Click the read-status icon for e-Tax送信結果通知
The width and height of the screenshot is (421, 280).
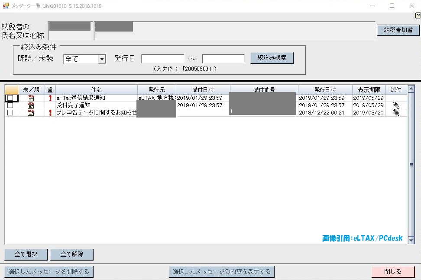point(31,98)
